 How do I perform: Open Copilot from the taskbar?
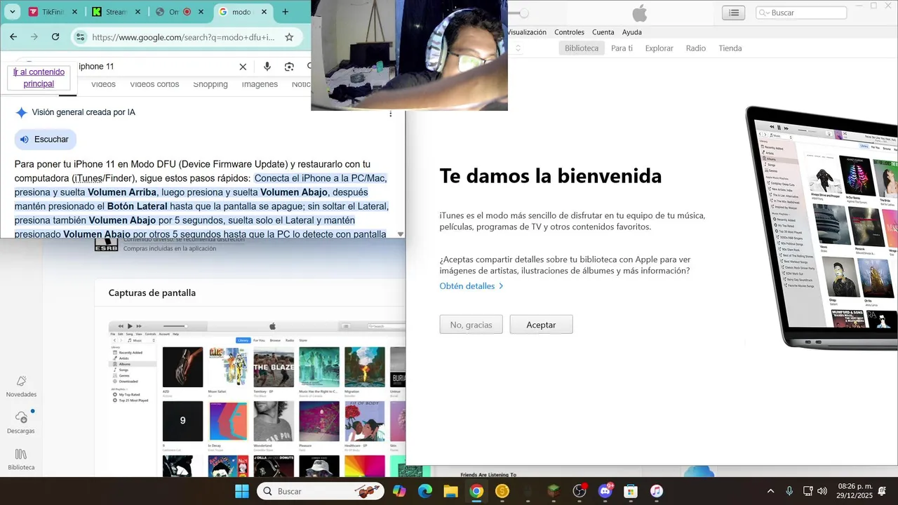399,491
